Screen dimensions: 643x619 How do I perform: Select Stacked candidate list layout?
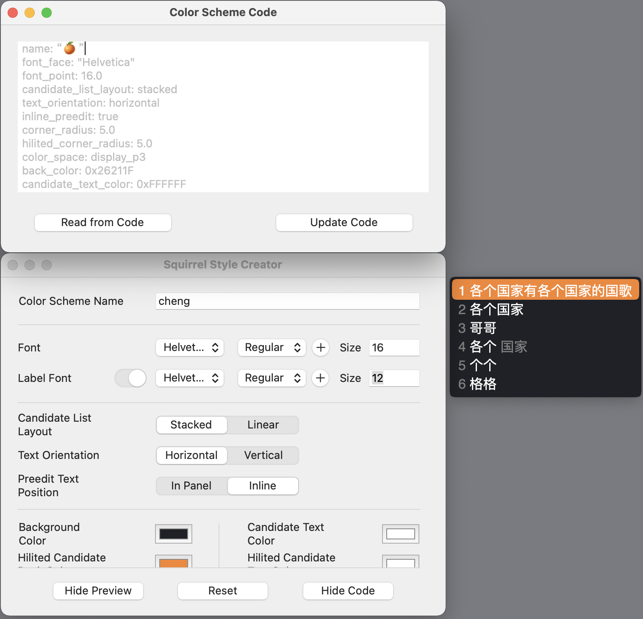pos(191,425)
